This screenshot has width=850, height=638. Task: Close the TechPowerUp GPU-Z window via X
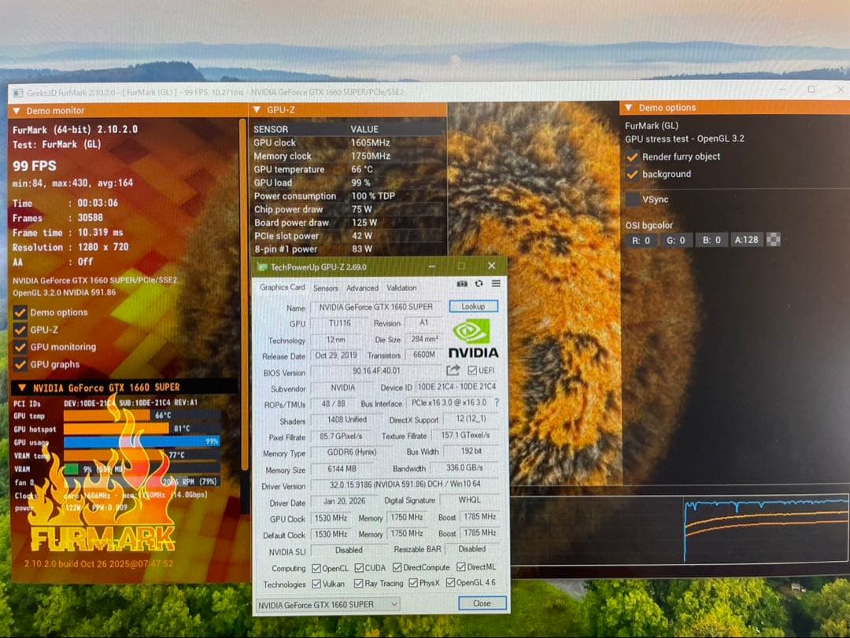(x=491, y=266)
